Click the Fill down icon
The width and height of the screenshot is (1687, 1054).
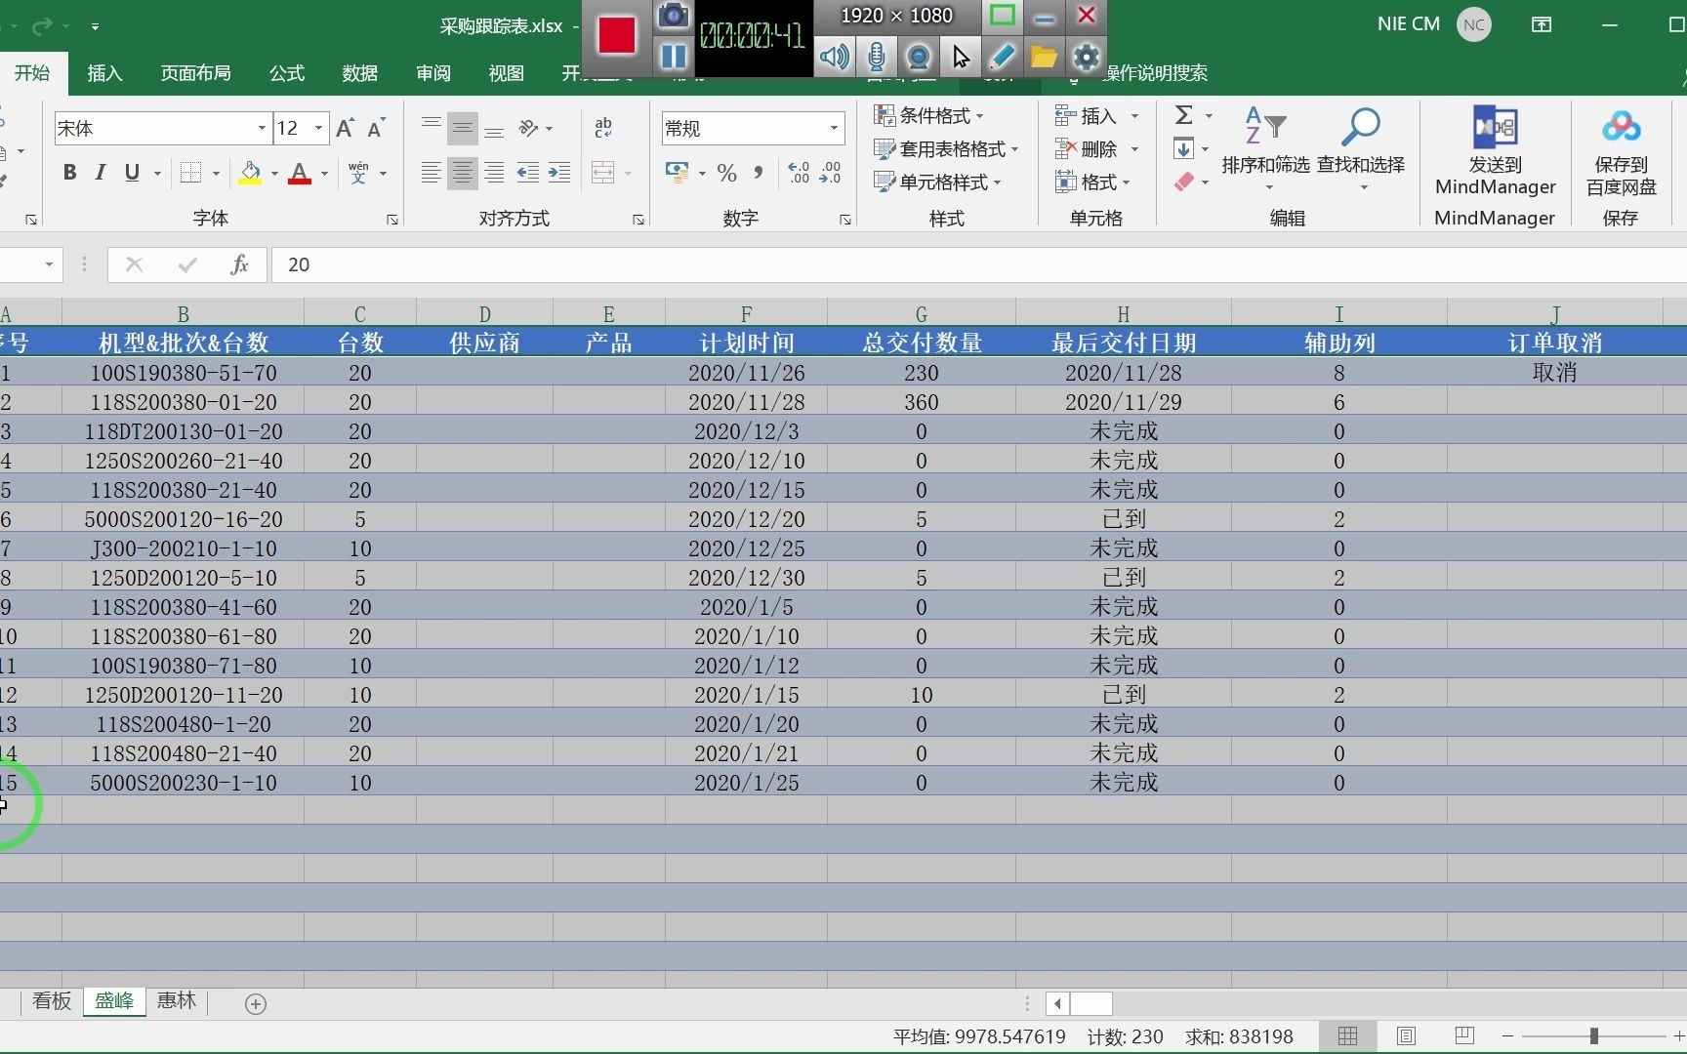1183,148
